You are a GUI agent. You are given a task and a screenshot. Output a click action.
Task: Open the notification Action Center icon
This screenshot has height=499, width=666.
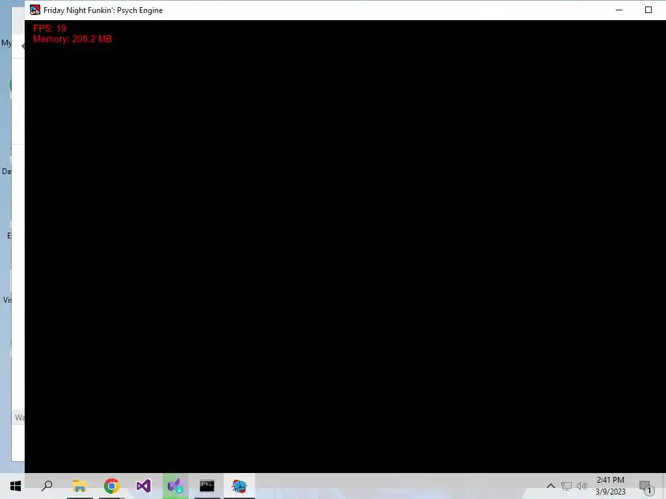646,487
